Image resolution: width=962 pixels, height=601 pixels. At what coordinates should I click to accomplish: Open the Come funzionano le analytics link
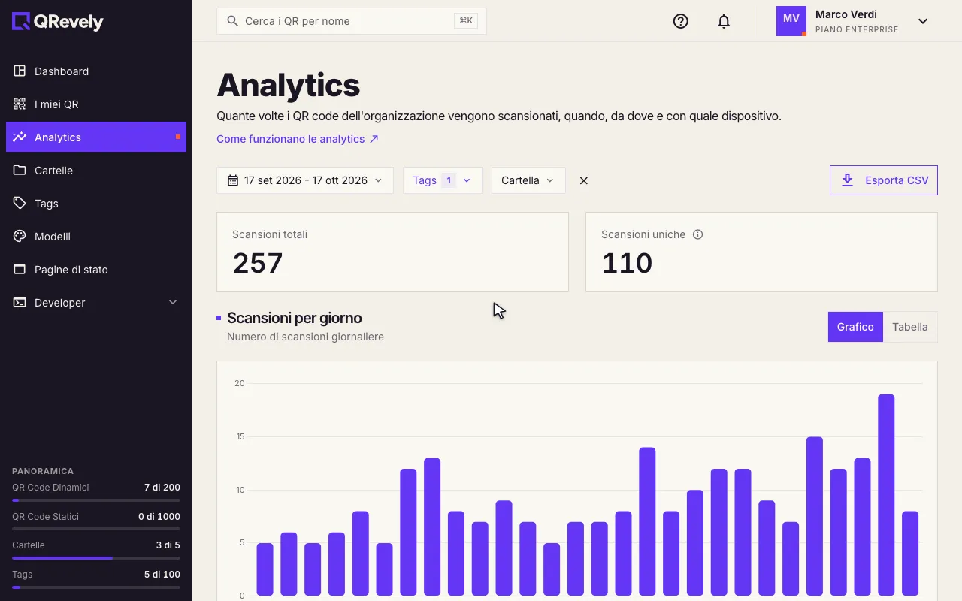298,139
